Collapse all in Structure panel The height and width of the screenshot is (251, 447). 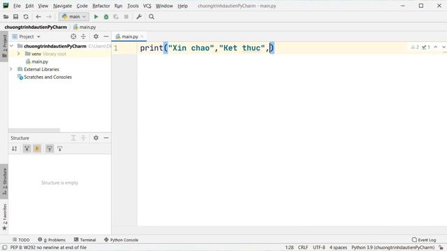[83, 138]
